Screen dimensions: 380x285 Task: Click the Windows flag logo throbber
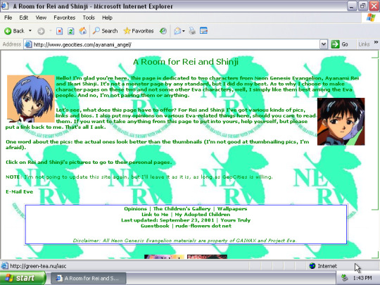point(371,18)
